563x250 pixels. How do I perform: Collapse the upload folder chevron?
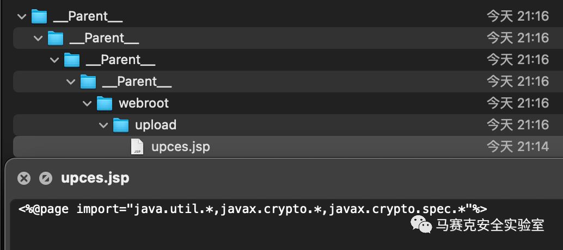(x=103, y=126)
